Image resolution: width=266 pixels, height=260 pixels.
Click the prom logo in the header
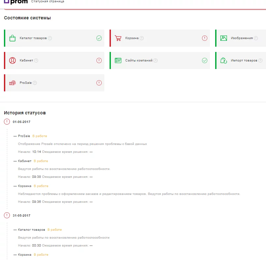pyautogui.click(x=16, y=2)
